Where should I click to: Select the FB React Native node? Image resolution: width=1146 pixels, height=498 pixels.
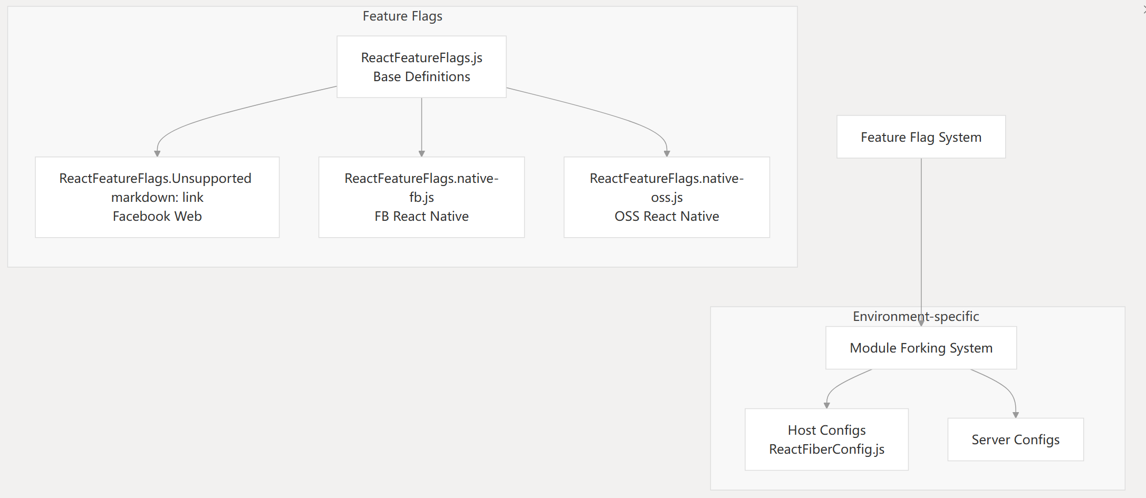pos(421,197)
